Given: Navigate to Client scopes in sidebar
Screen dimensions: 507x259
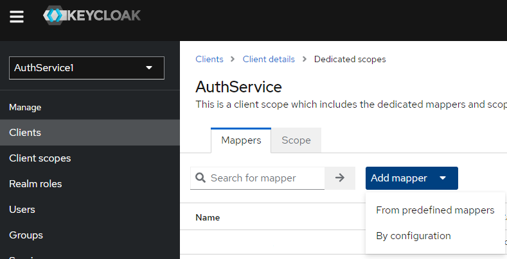Looking at the screenshot, I should [40, 158].
